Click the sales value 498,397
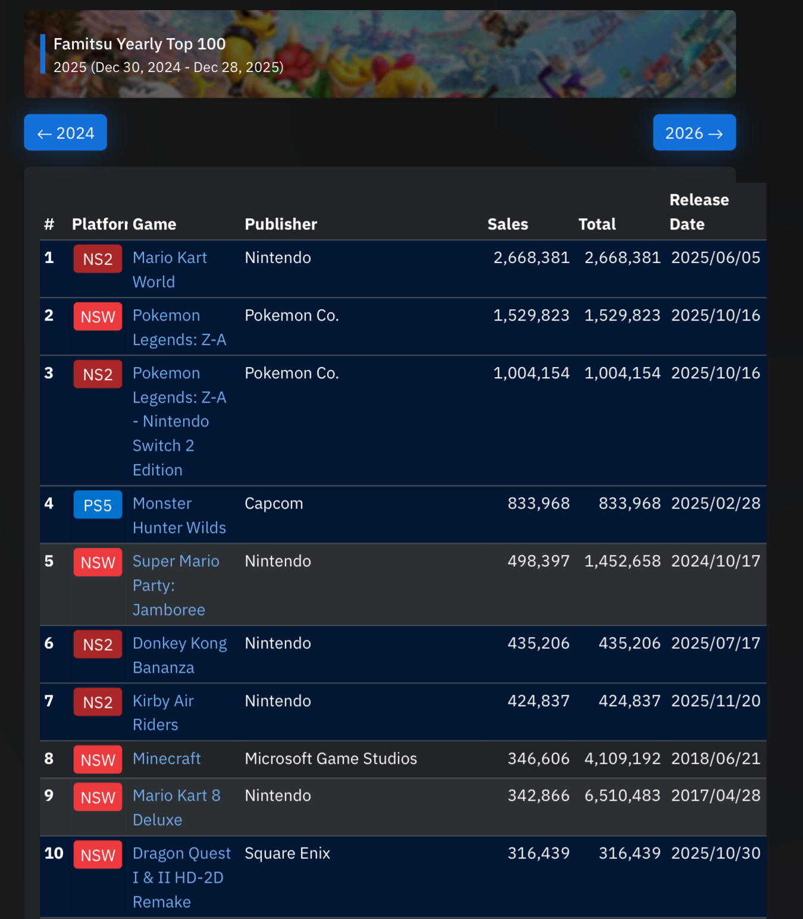The image size is (803, 919). (x=538, y=561)
